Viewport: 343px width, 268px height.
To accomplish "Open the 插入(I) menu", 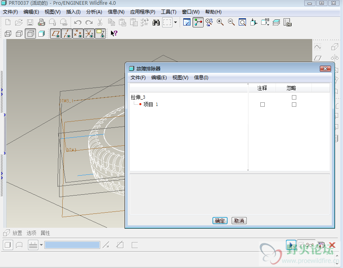I will click(73, 12).
